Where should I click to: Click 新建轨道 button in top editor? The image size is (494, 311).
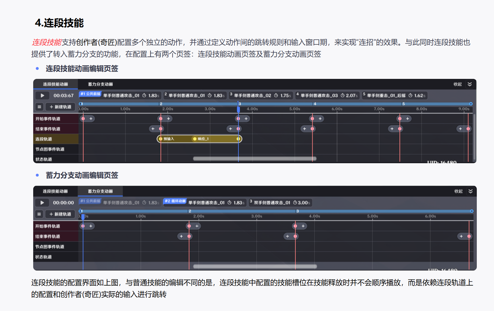pos(60,107)
